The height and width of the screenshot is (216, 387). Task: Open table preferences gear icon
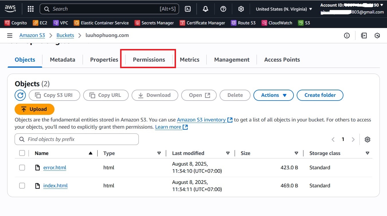point(368,140)
